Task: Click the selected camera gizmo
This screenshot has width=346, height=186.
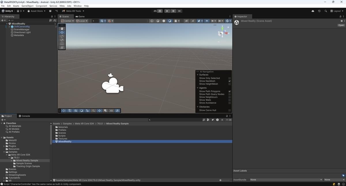Action: [x=112, y=85]
